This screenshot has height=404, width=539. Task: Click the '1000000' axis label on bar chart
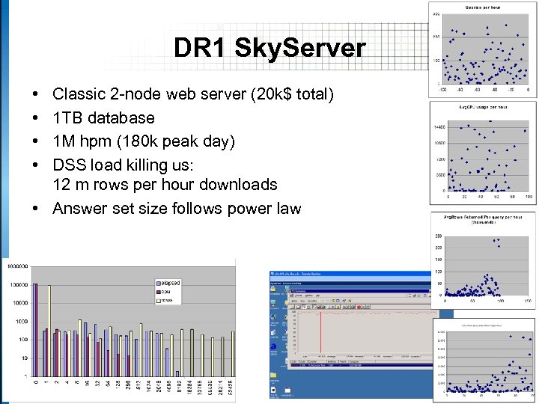point(16,266)
